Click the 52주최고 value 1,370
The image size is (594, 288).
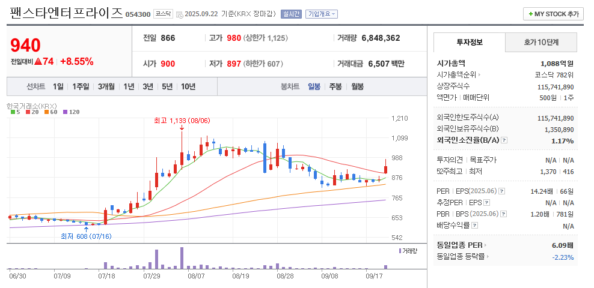pyautogui.click(x=550, y=172)
